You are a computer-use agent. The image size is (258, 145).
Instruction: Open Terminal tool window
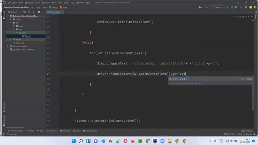pyautogui.click(x=65, y=131)
